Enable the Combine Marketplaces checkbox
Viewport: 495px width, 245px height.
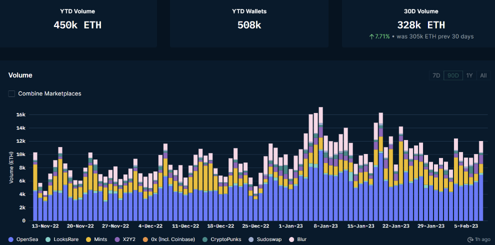click(x=11, y=93)
